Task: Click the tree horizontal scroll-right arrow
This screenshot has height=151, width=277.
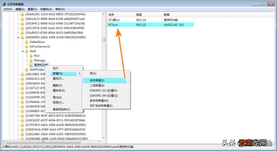Action: tap(100, 142)
